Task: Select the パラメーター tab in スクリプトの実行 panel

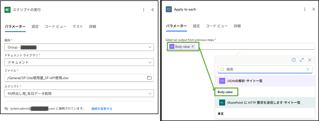Action: pyautogui.click(x=15, y=26)
